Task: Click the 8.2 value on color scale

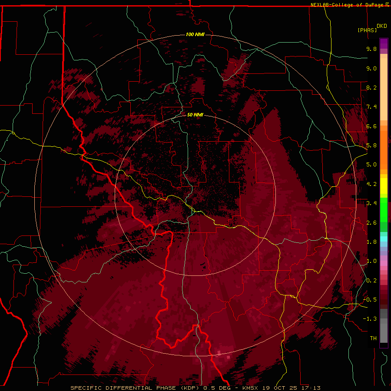Action: click(x=371, y=87)
